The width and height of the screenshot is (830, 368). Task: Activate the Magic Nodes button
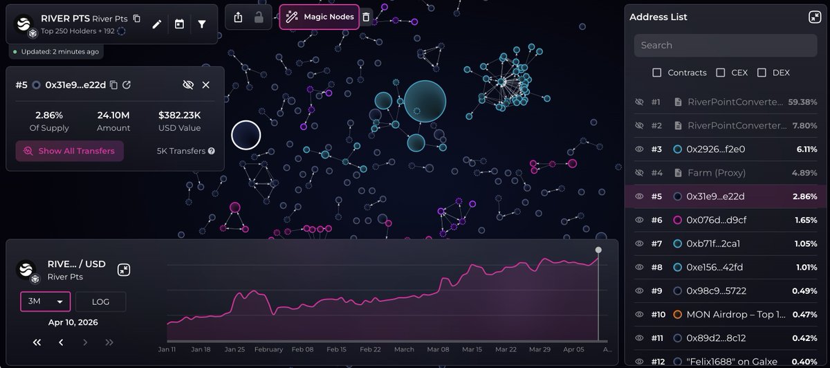click(x=320, y=17)
